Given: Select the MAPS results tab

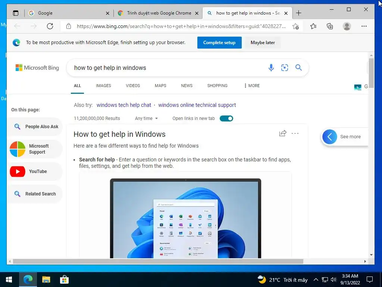Looking at the screenshot, I should (x=160, y=86).
